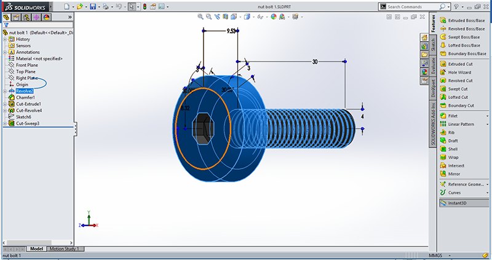492x260 pixels.
Task: Open the ConfigurationManager tab icon
Action: (x=26, y=17)
